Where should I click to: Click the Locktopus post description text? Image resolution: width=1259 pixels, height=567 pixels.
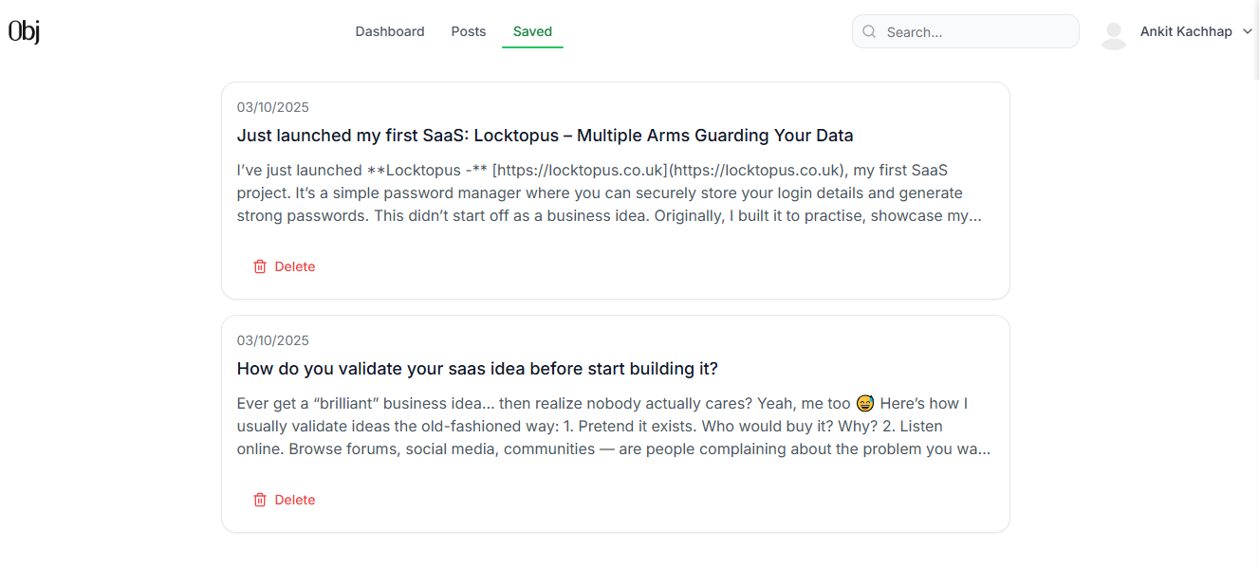[607, 193]
